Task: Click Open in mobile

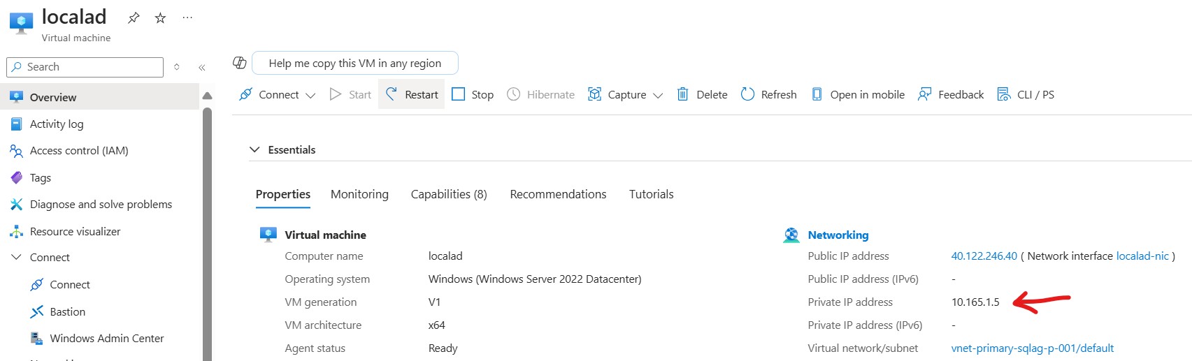Action: click(x=857, y=94)
